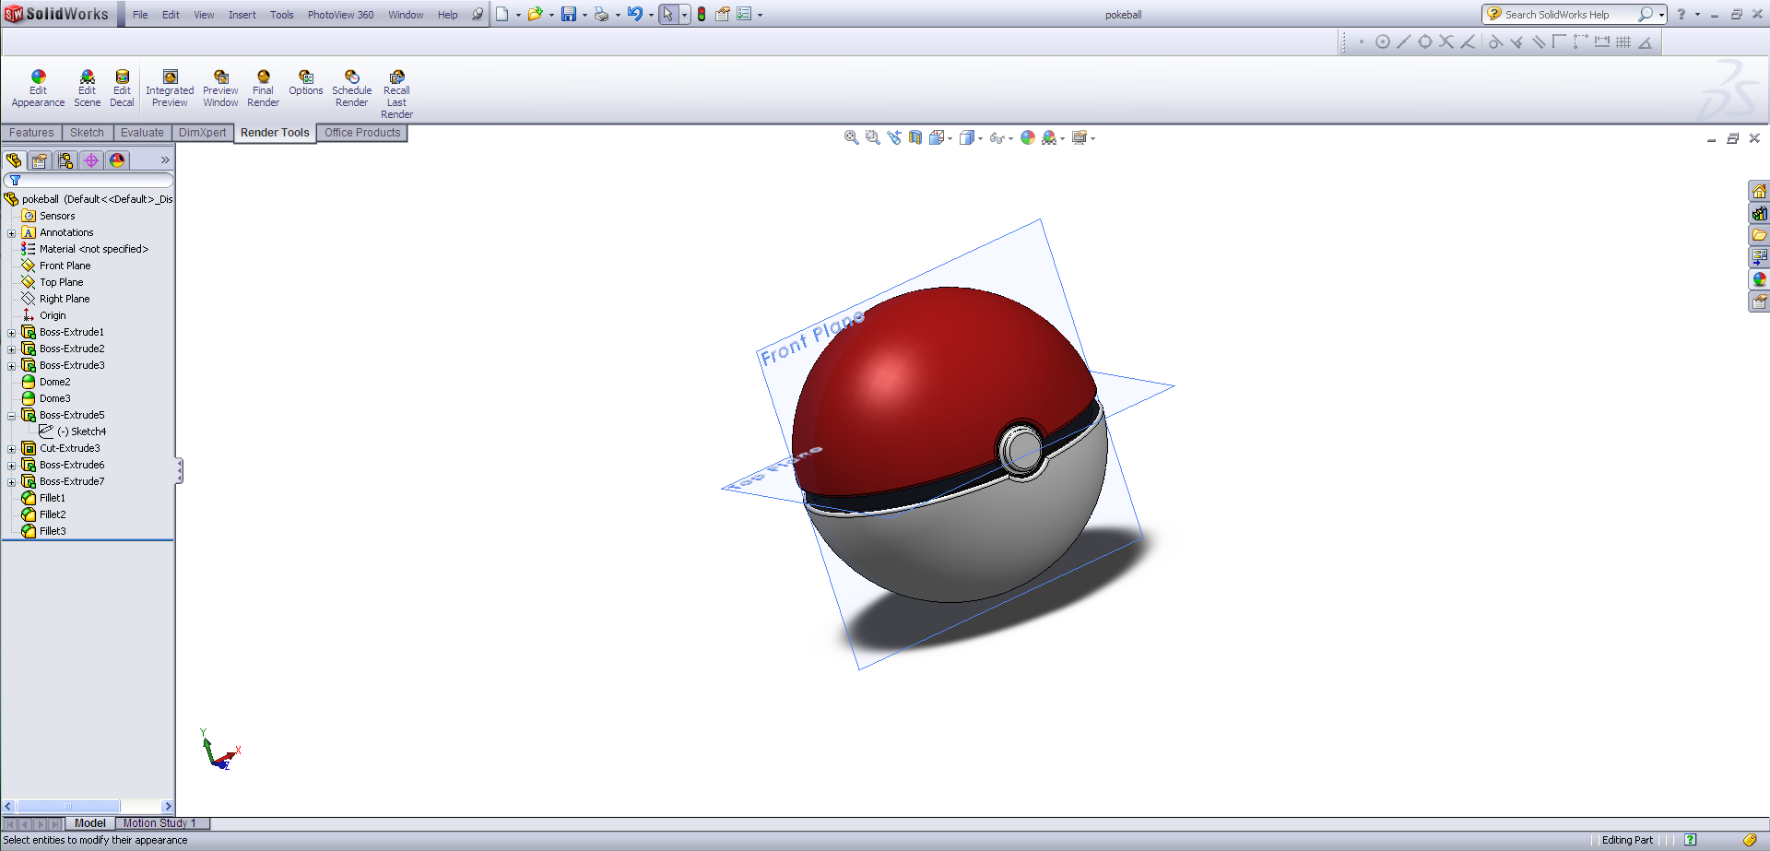Screen dimensions: 1770x851
Task: Select the Fillet3 feature
Action: (53, 531)
